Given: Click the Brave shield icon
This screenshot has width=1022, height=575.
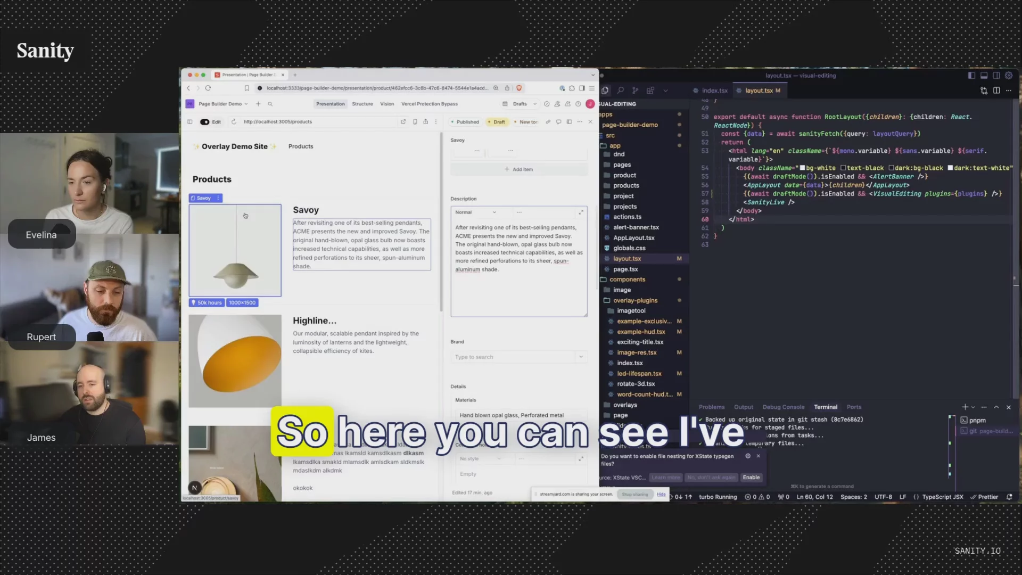Looking at the screenshot, I should [519, 88].
